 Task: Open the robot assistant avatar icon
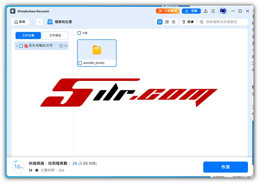(223, 11)
